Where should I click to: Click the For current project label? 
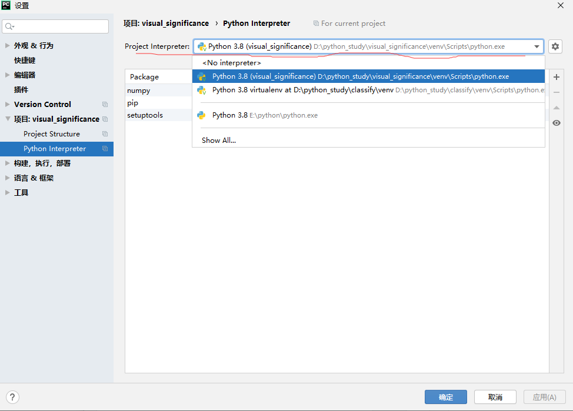(353, 24)
